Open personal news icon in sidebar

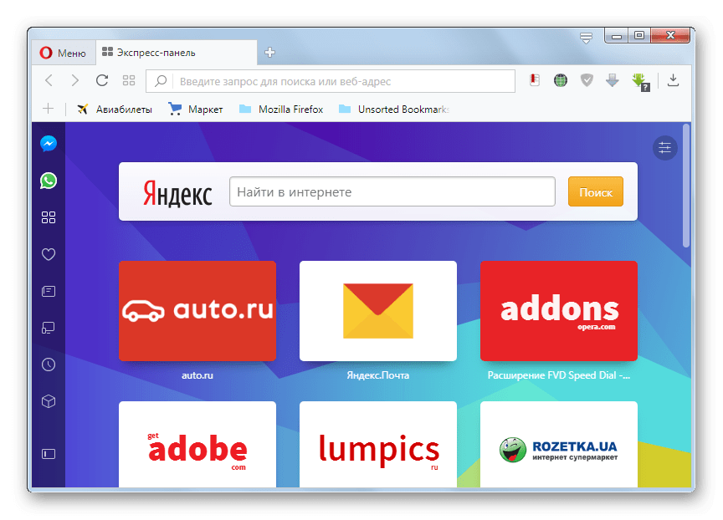point(49,291)
